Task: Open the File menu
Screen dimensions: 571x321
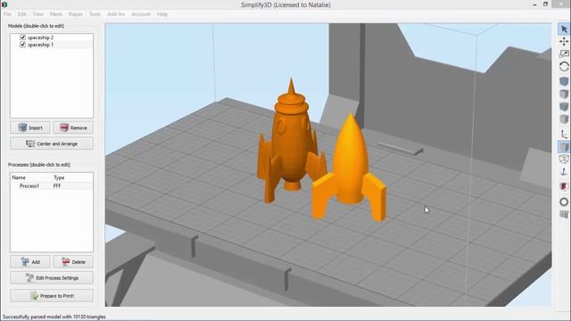Action: pos(8,14)
